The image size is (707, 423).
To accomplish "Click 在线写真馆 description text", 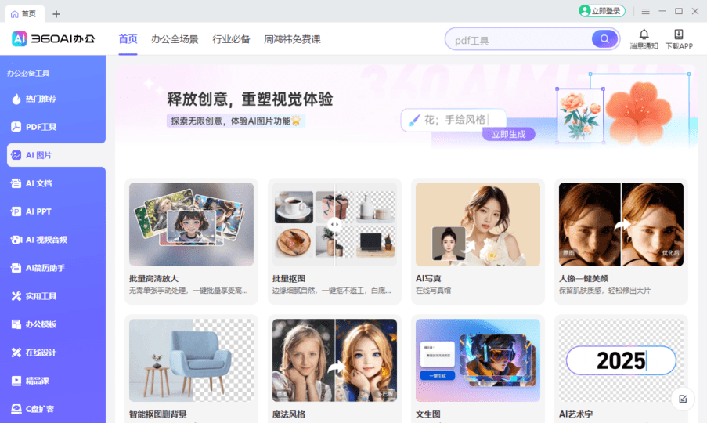I will coord(433,291).
